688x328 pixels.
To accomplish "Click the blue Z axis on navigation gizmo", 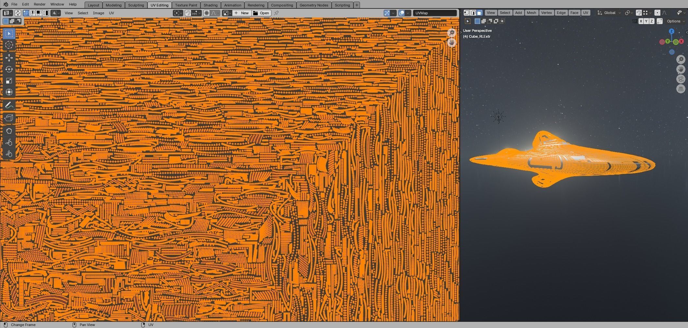I will coord(671,31).
